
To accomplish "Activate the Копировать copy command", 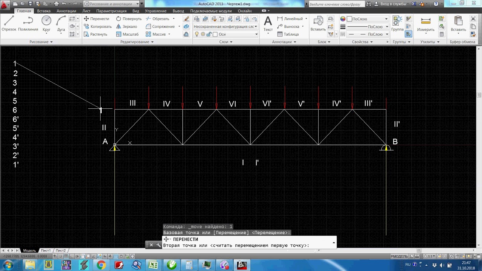I will pos(98,27).
